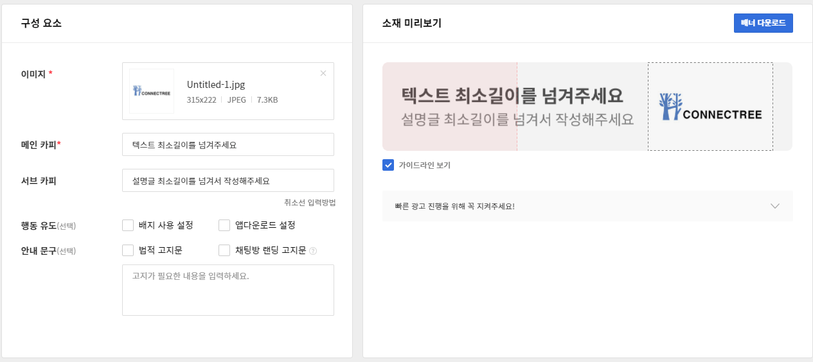Click the banner headline text in preview
813x362 pixels.
coord(512,96)
